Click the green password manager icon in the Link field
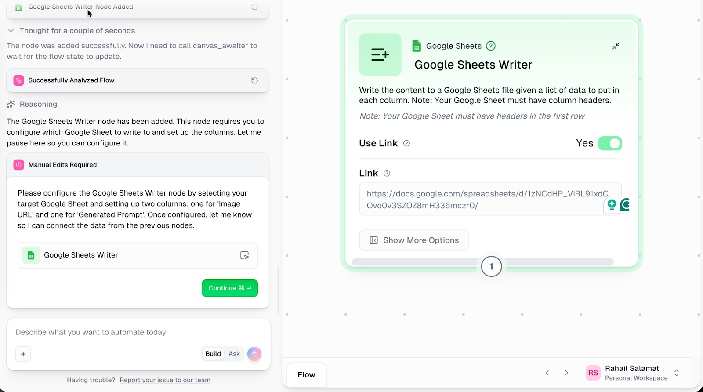703x392 pixels. tap(612, 204)
